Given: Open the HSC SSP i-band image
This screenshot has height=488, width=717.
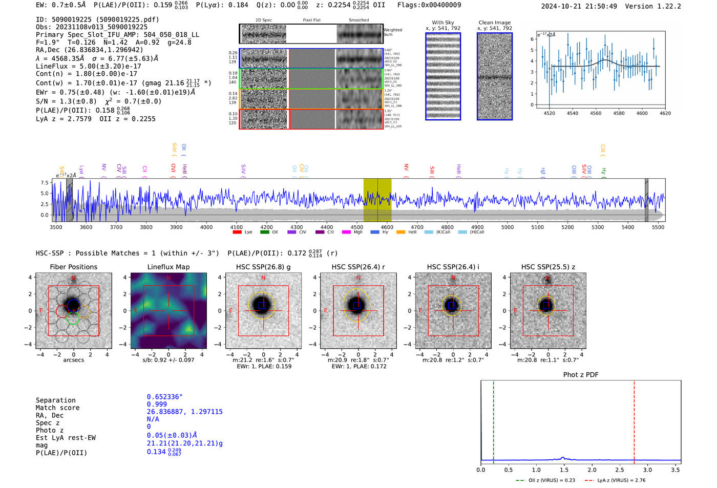Looking at the screenshot, I should 453,311.
